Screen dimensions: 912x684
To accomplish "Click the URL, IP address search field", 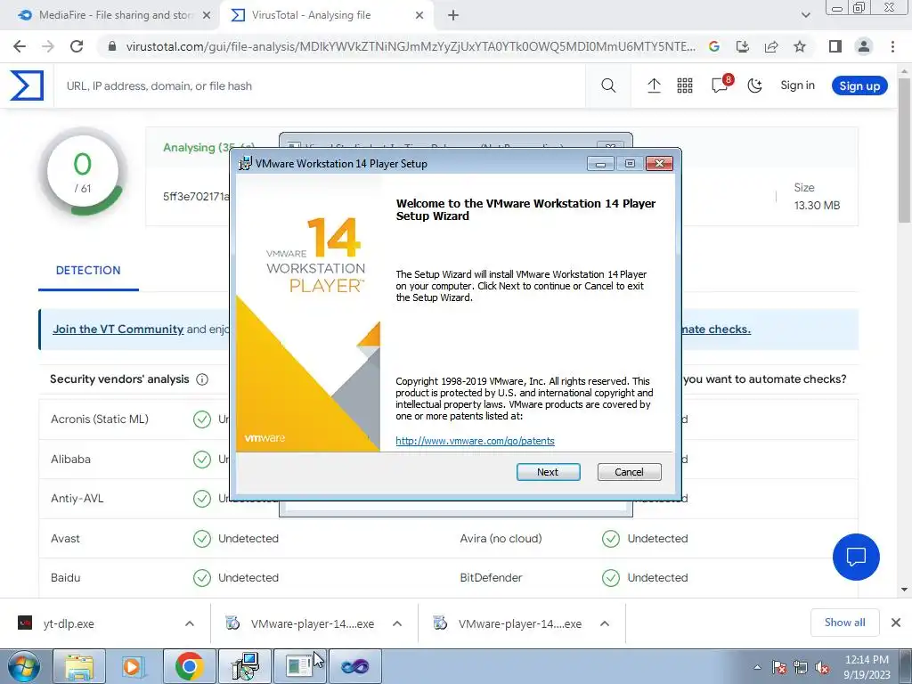I will click(x=320, y=86).
